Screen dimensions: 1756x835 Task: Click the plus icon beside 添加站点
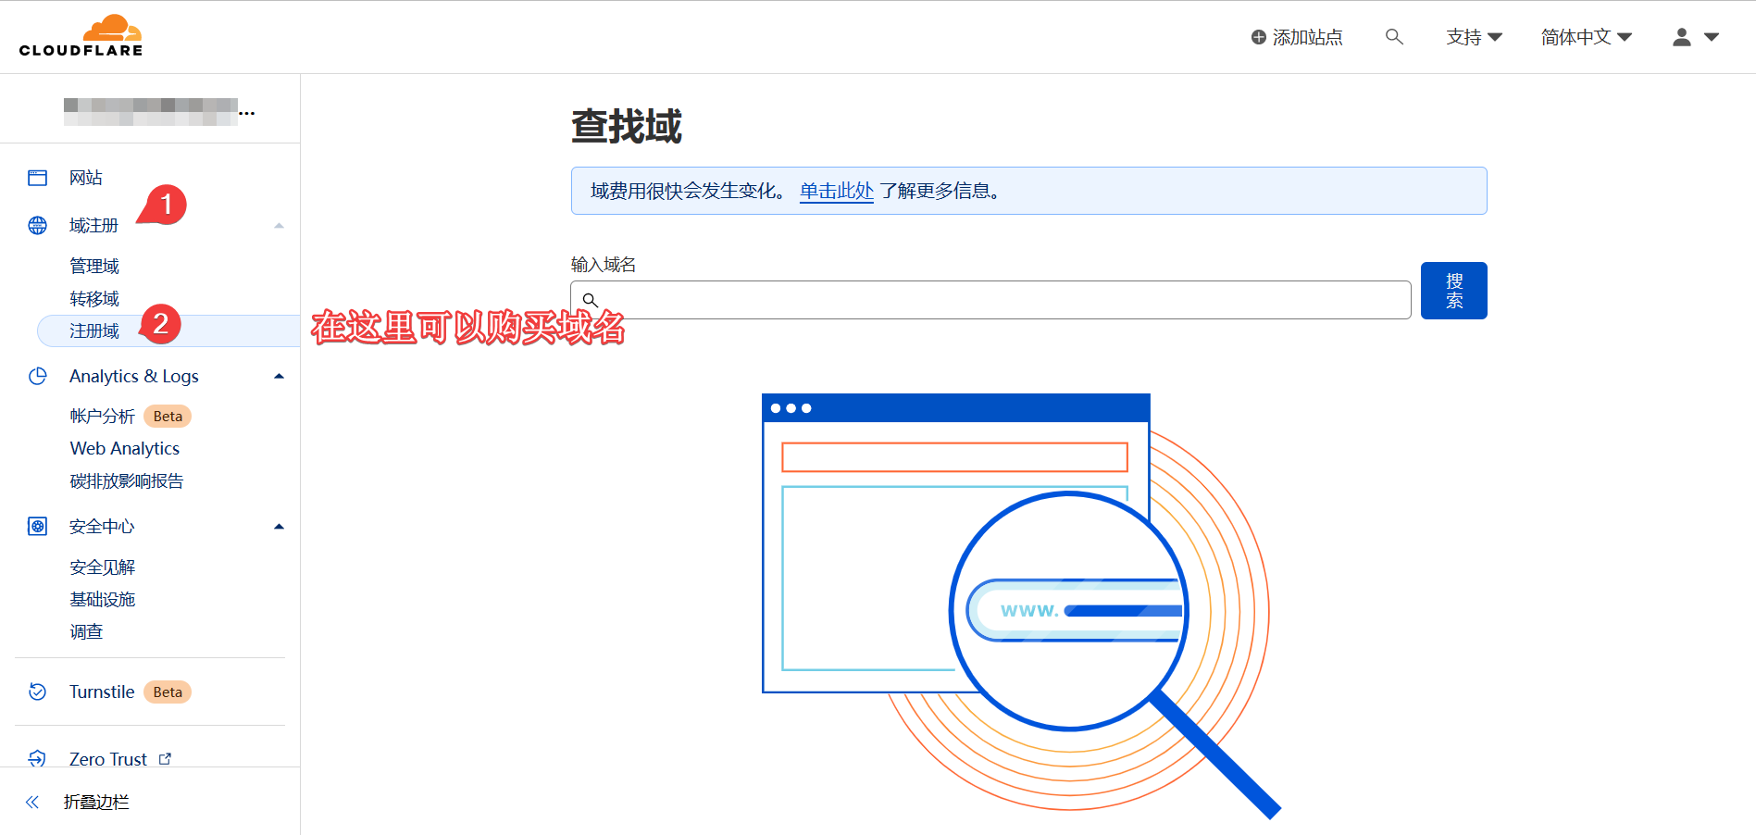(1258, 37)
